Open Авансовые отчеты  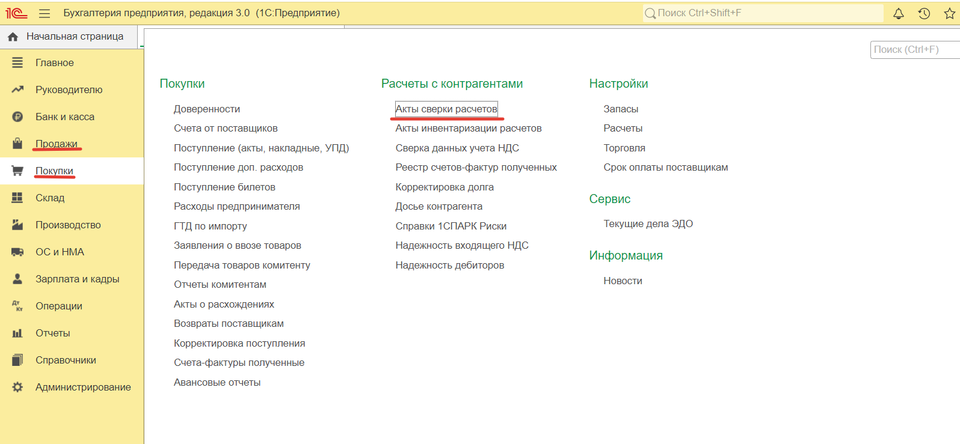[x=217, y=382]
